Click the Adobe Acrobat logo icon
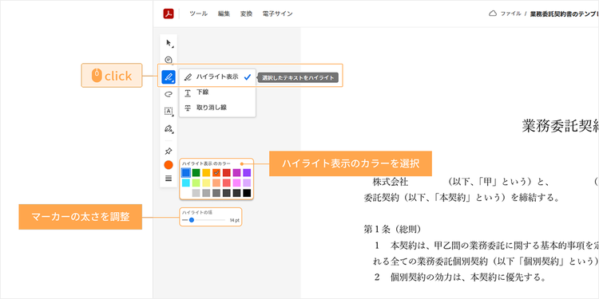The width and height of the screenshot is (599, 299). [169, 14]
